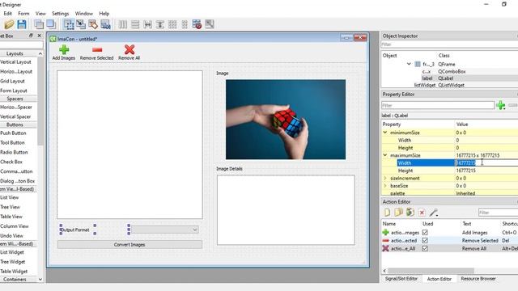Open the Help menu
This screenshot has height=291, width=518.
coord(104,14)
